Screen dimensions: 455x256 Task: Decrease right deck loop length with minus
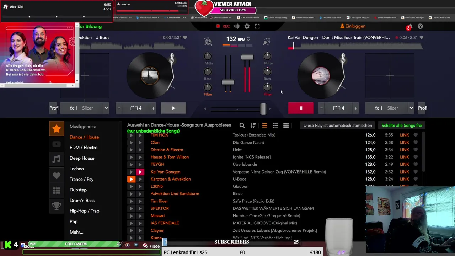[x=321, y=108]
